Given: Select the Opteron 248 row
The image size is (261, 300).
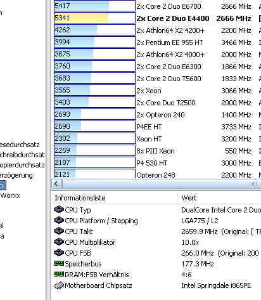Looking at the screenshot, I should coord(157,174).
